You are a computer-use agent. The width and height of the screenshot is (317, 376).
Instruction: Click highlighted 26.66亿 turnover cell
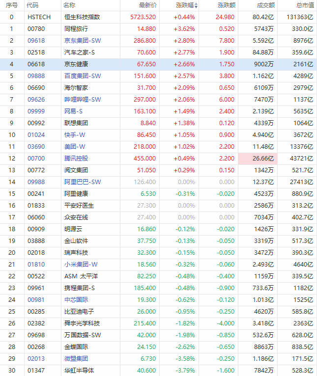pyautogui.click(x=258, y=159)
